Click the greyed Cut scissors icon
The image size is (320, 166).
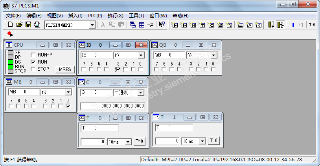(103, 25)
